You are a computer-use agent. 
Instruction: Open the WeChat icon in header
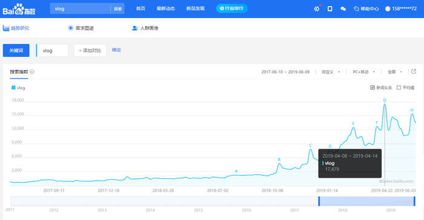click(343, 8)
